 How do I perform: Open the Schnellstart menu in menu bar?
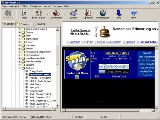[36, 6]
